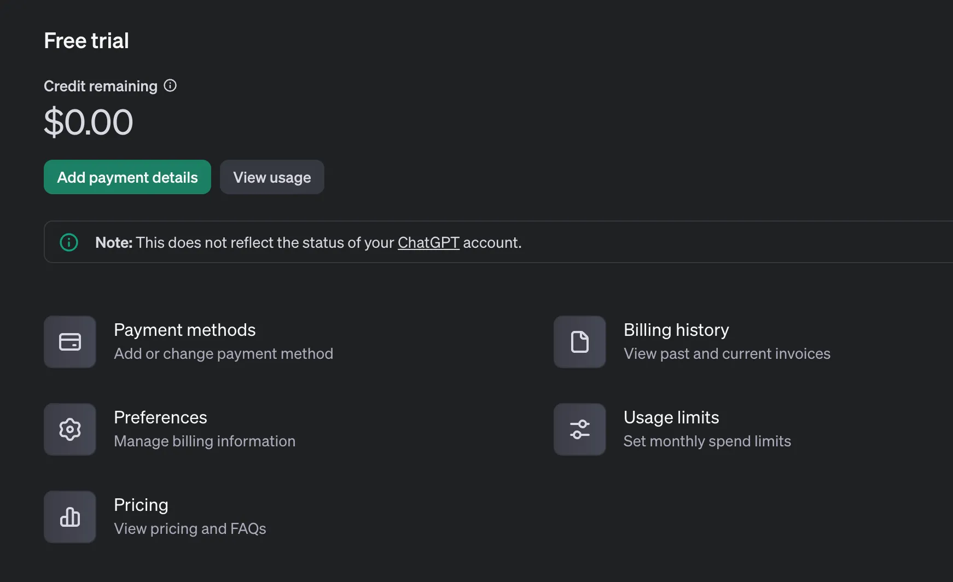This screenshot has height=582, width=953.
Task: Follow the ChatGPT link in the note
Action: coord(428,242)
